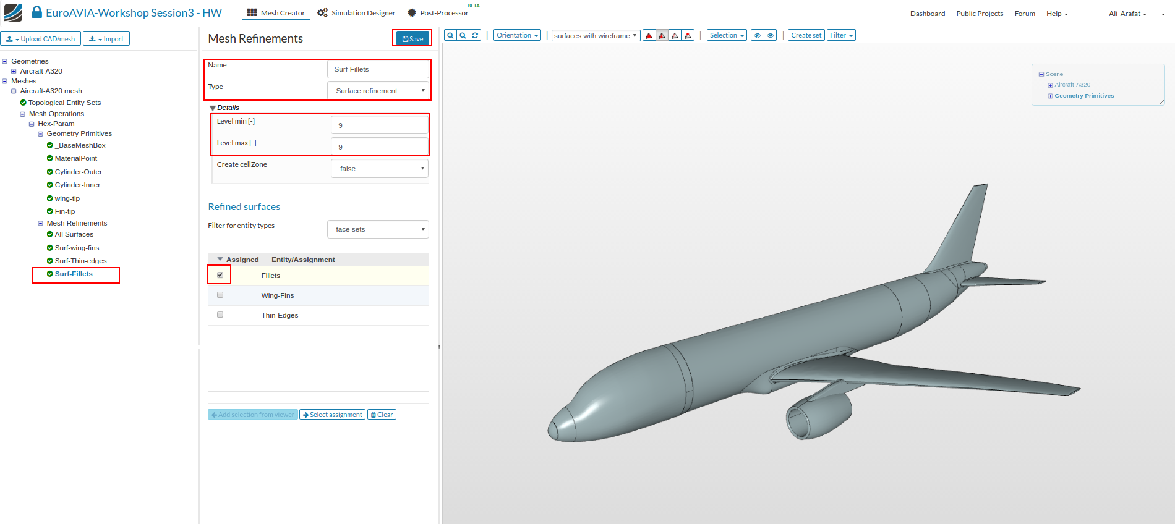Click green check icon beside MaterialPoint
Viewport: 1175px width, 524px height.
(x=50, y=158)
